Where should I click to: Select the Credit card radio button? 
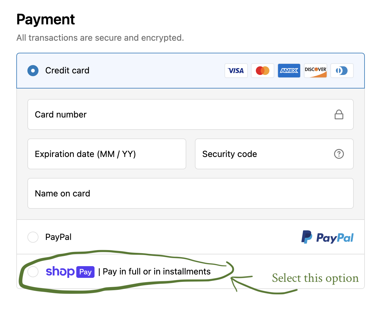33,71
